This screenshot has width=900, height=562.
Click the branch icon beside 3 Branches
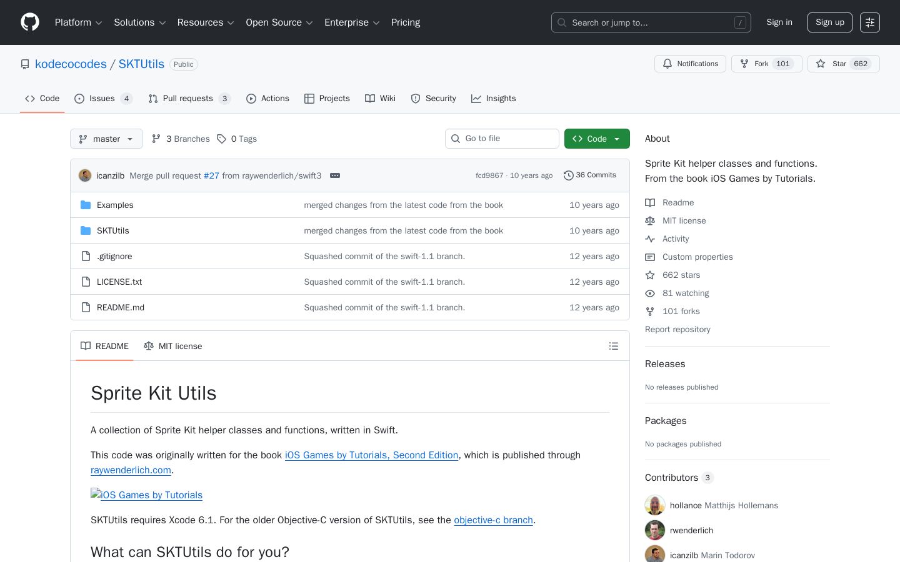[156, 139]
